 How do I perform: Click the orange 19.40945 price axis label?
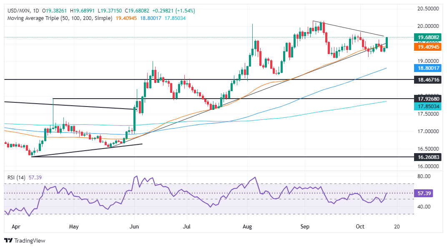(x=428, y=47)
